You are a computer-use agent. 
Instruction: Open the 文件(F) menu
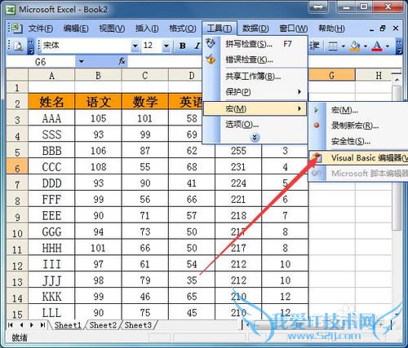tap(41, 29)
